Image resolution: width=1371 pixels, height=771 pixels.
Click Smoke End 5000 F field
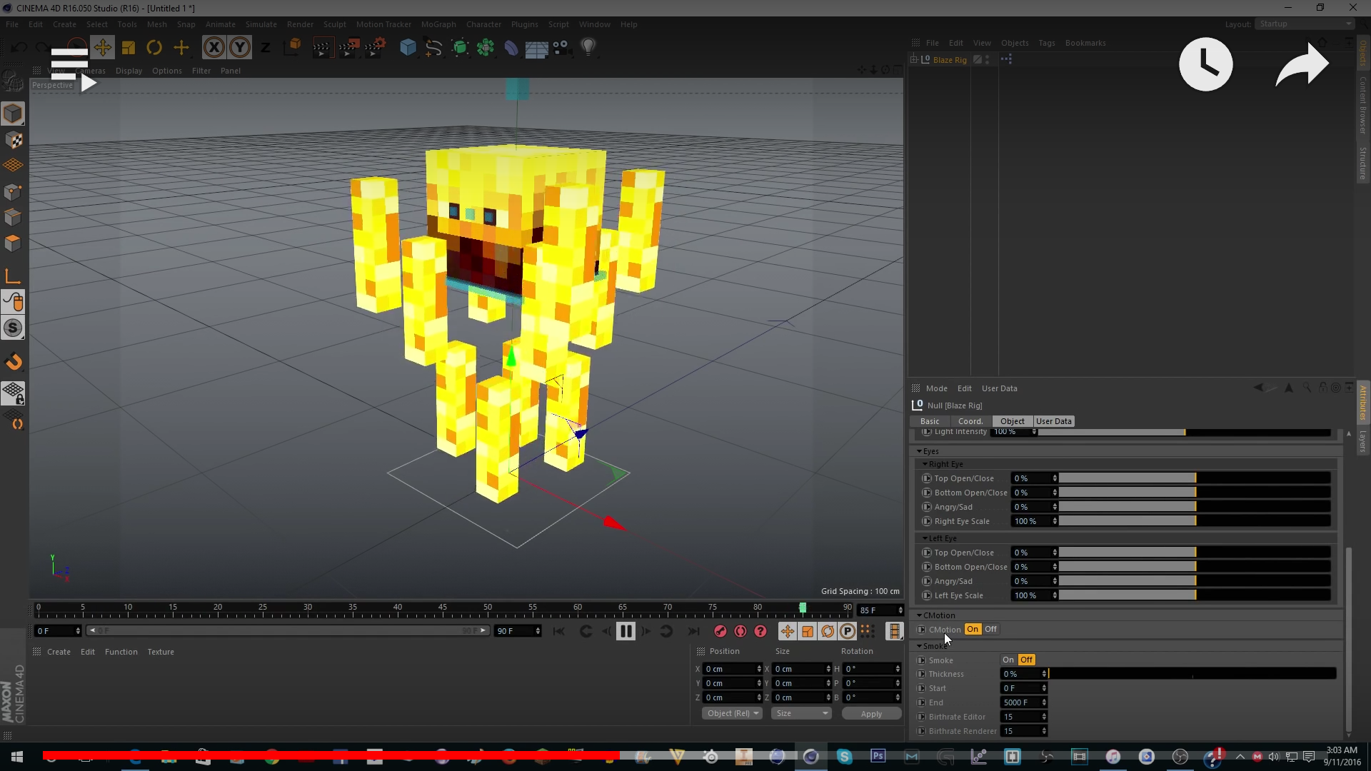[x=1024, y=702]
